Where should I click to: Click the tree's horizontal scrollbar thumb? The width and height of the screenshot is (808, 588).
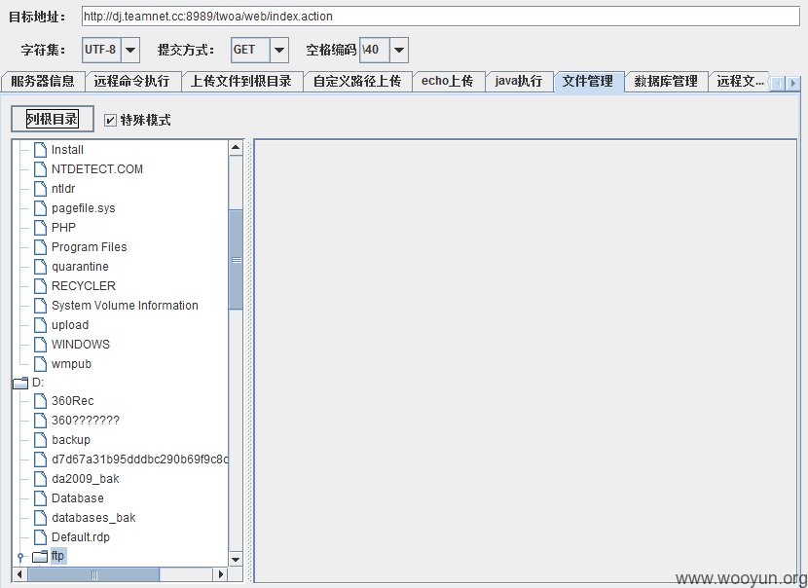click(93, 574)
